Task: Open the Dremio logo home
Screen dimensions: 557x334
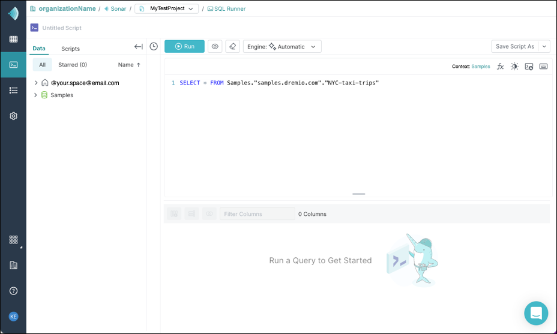Action: click(x=13, y=13)
